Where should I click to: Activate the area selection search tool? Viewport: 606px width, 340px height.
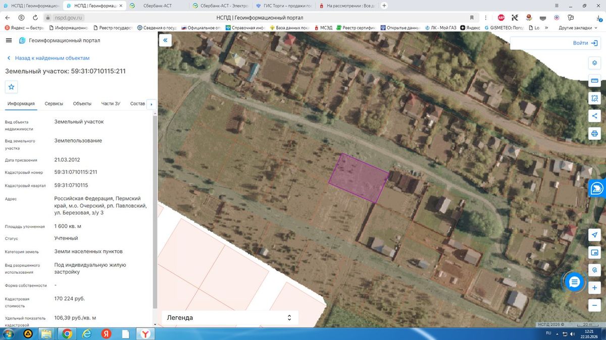594,99
